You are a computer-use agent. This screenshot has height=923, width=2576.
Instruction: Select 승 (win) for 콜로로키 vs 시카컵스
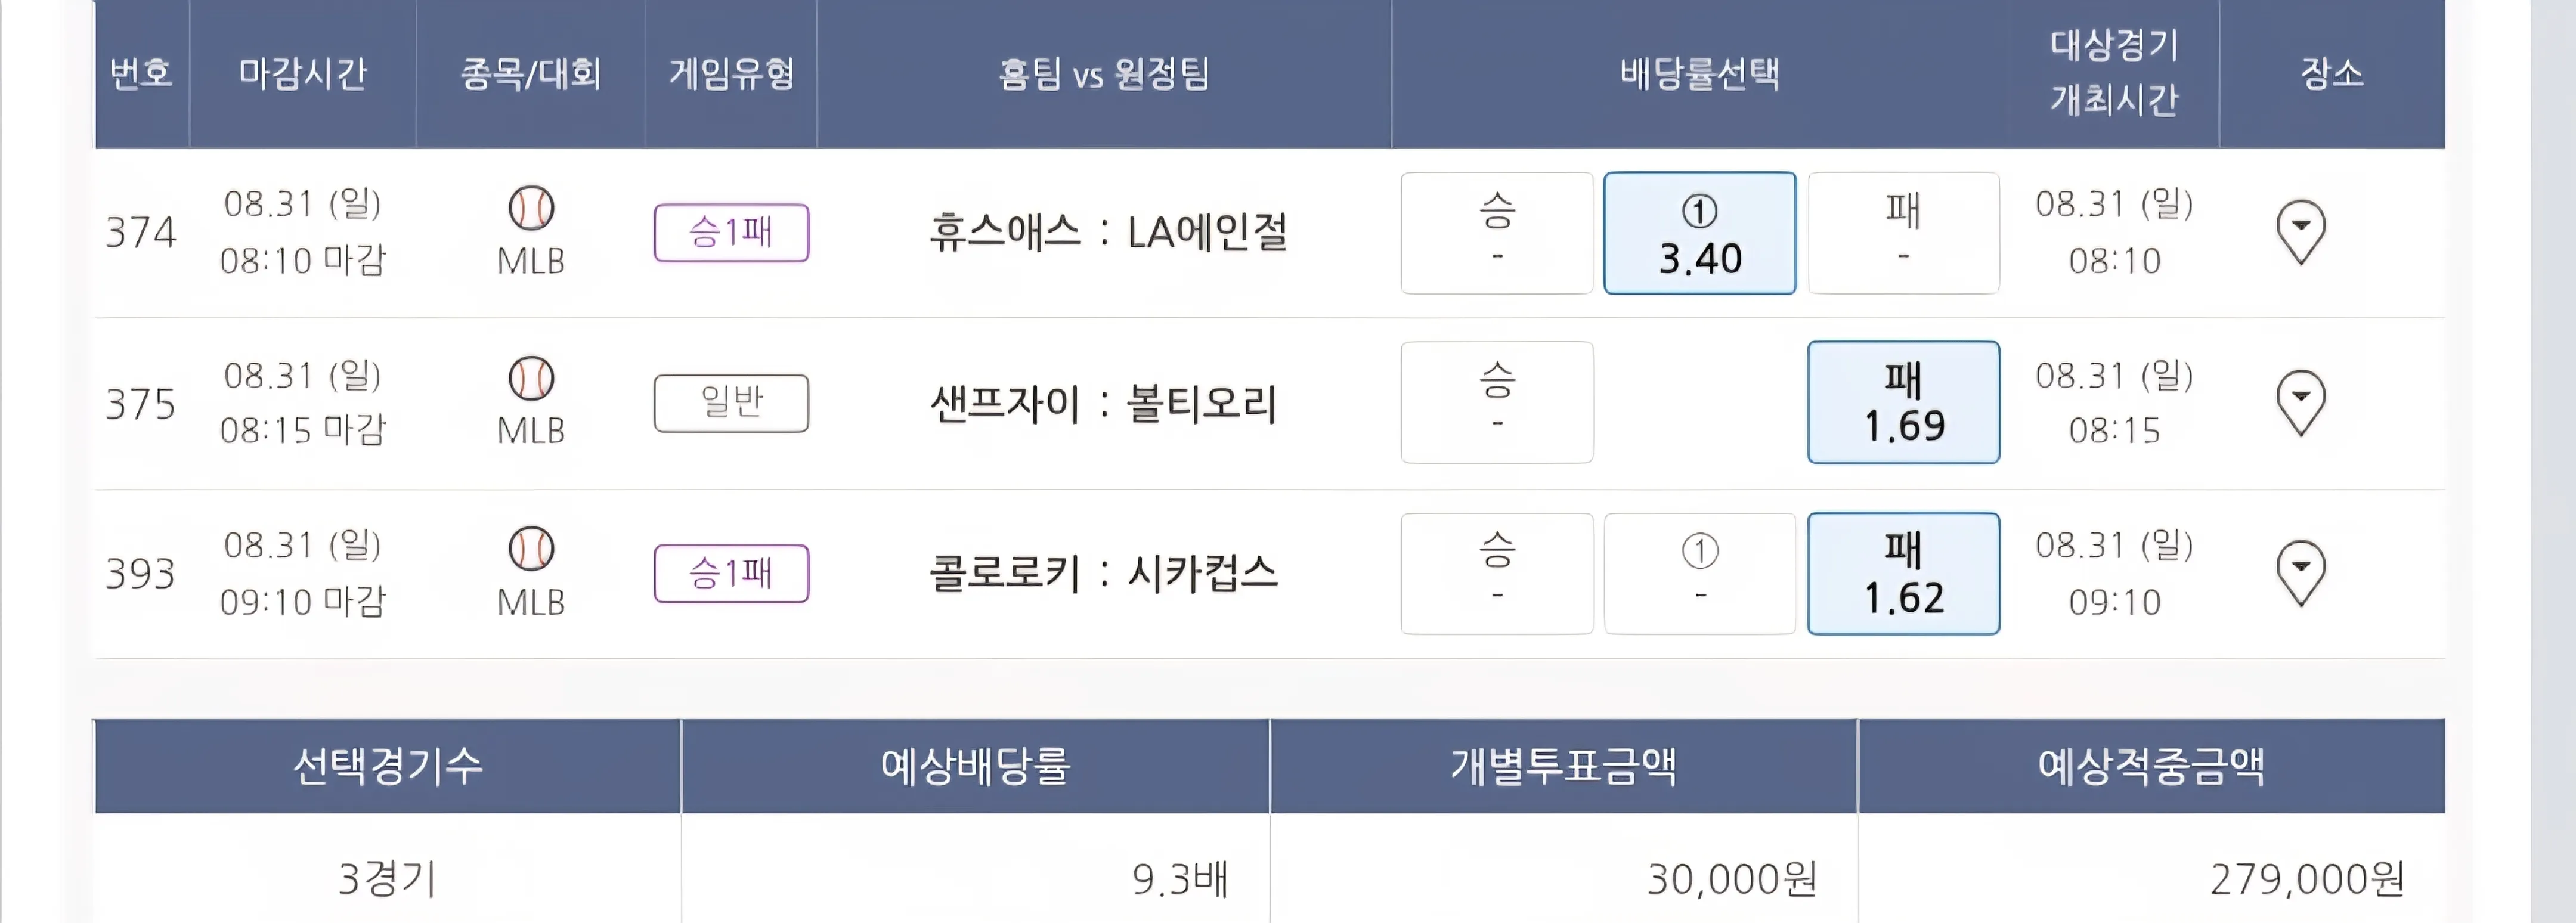(1497, 573)
